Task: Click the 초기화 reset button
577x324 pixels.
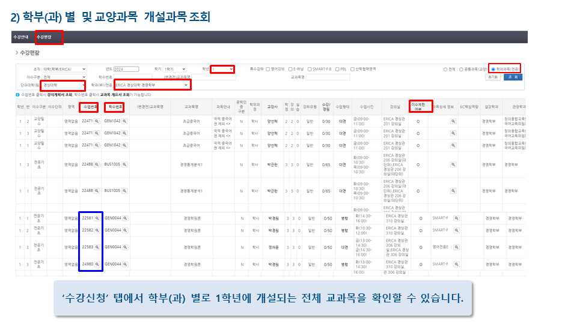Action: pyautogui.click(x=493, y=77)
